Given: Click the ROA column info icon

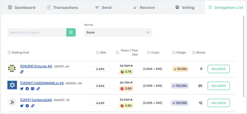Looking at the screenshot, I should 97,52.
